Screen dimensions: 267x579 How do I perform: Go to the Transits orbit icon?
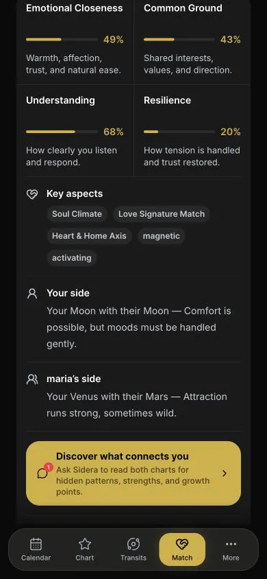pos(133,544)
